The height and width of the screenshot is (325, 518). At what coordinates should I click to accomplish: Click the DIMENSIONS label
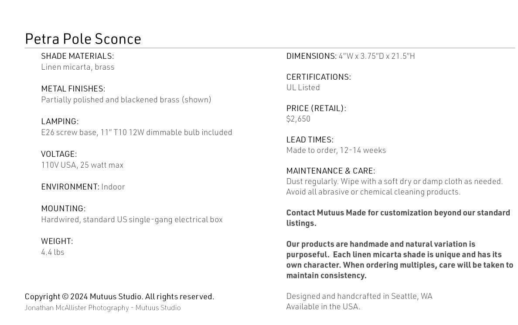[311, 56]
